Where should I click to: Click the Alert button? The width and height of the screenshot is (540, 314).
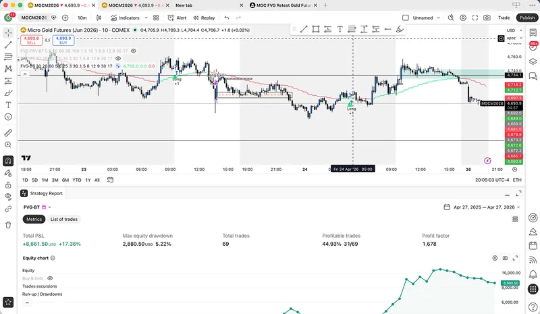[x=177, y=18]
